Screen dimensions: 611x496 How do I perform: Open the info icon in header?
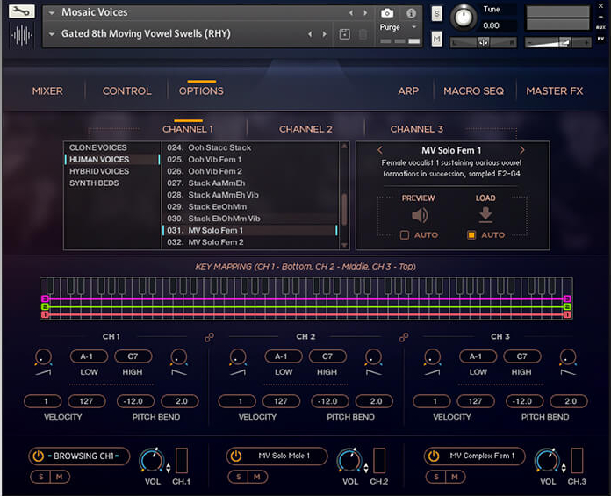click(411, 13)
